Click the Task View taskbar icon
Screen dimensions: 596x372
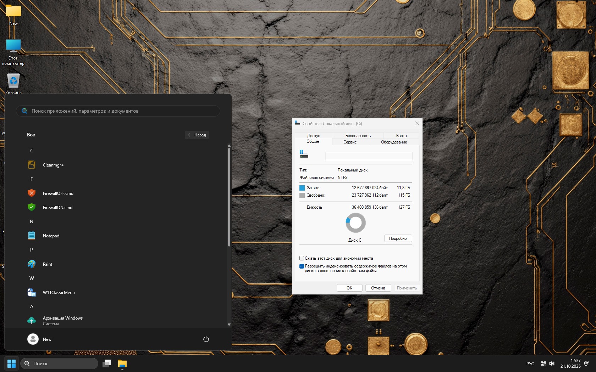pos(107,364)
